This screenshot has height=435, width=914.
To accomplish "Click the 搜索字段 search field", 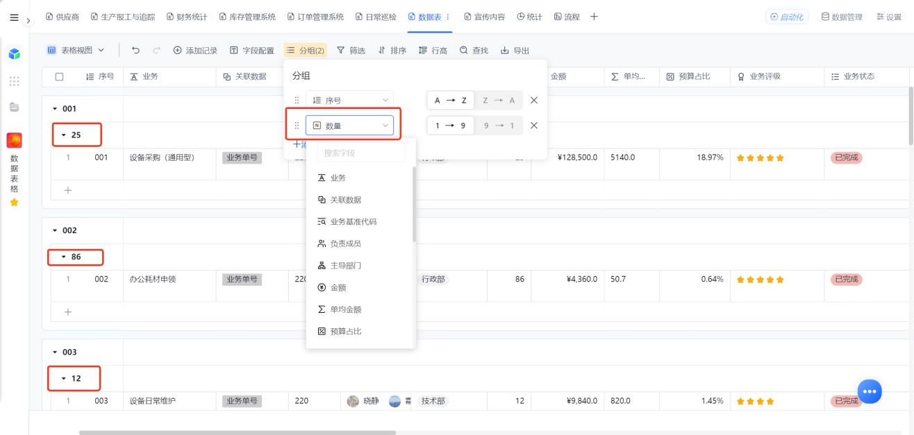I will [360, 153].
